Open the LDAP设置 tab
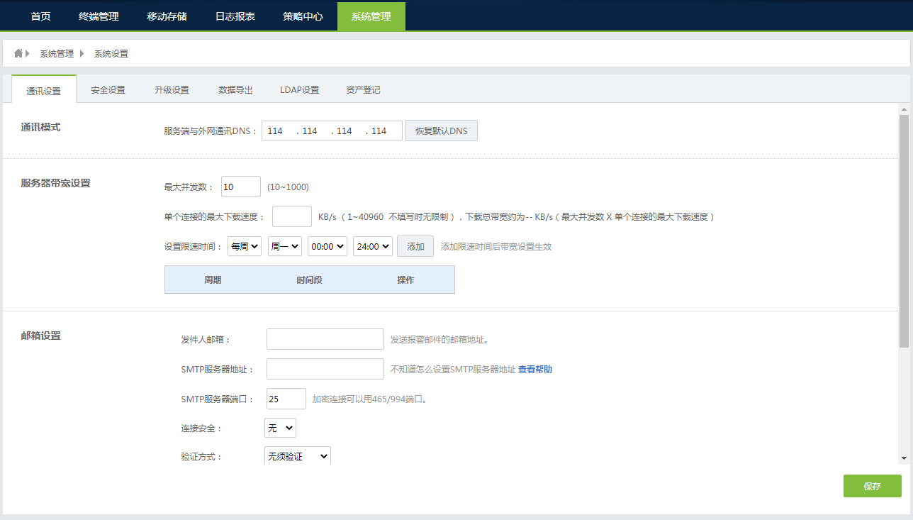The image size is (913, 520). (299, 90)
